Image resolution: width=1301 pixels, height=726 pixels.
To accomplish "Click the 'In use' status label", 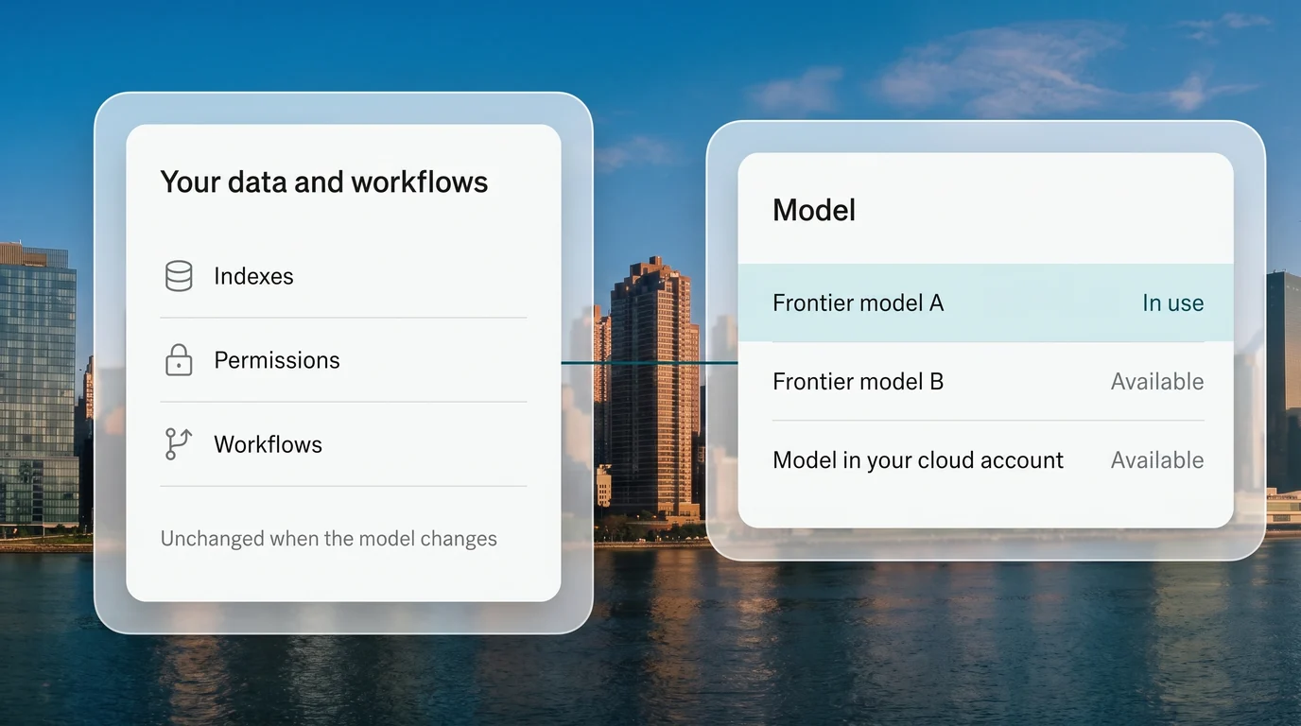I will tap(1173, 302).
